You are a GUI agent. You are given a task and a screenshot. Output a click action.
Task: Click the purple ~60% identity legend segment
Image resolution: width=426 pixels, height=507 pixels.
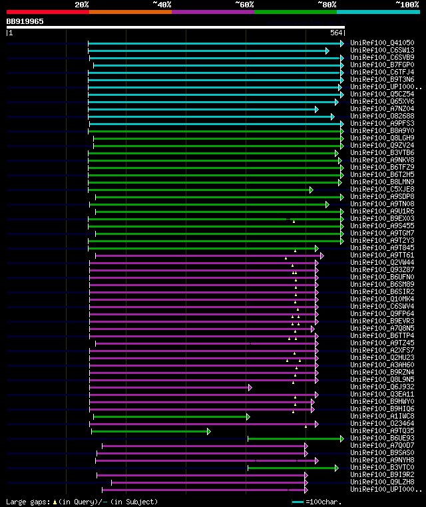[x=213, y=12]
